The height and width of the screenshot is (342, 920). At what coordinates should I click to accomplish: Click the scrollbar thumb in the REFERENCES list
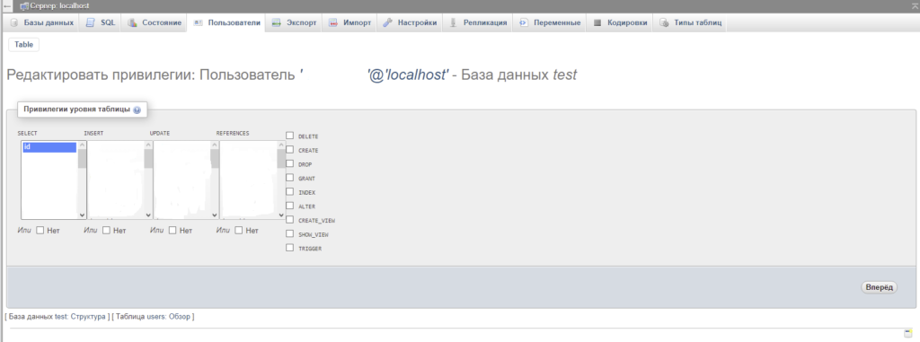tap(281, 159)
